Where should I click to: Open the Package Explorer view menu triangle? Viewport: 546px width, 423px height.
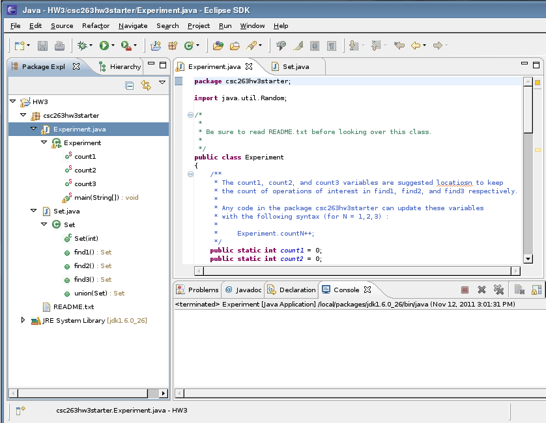[162, 83]
